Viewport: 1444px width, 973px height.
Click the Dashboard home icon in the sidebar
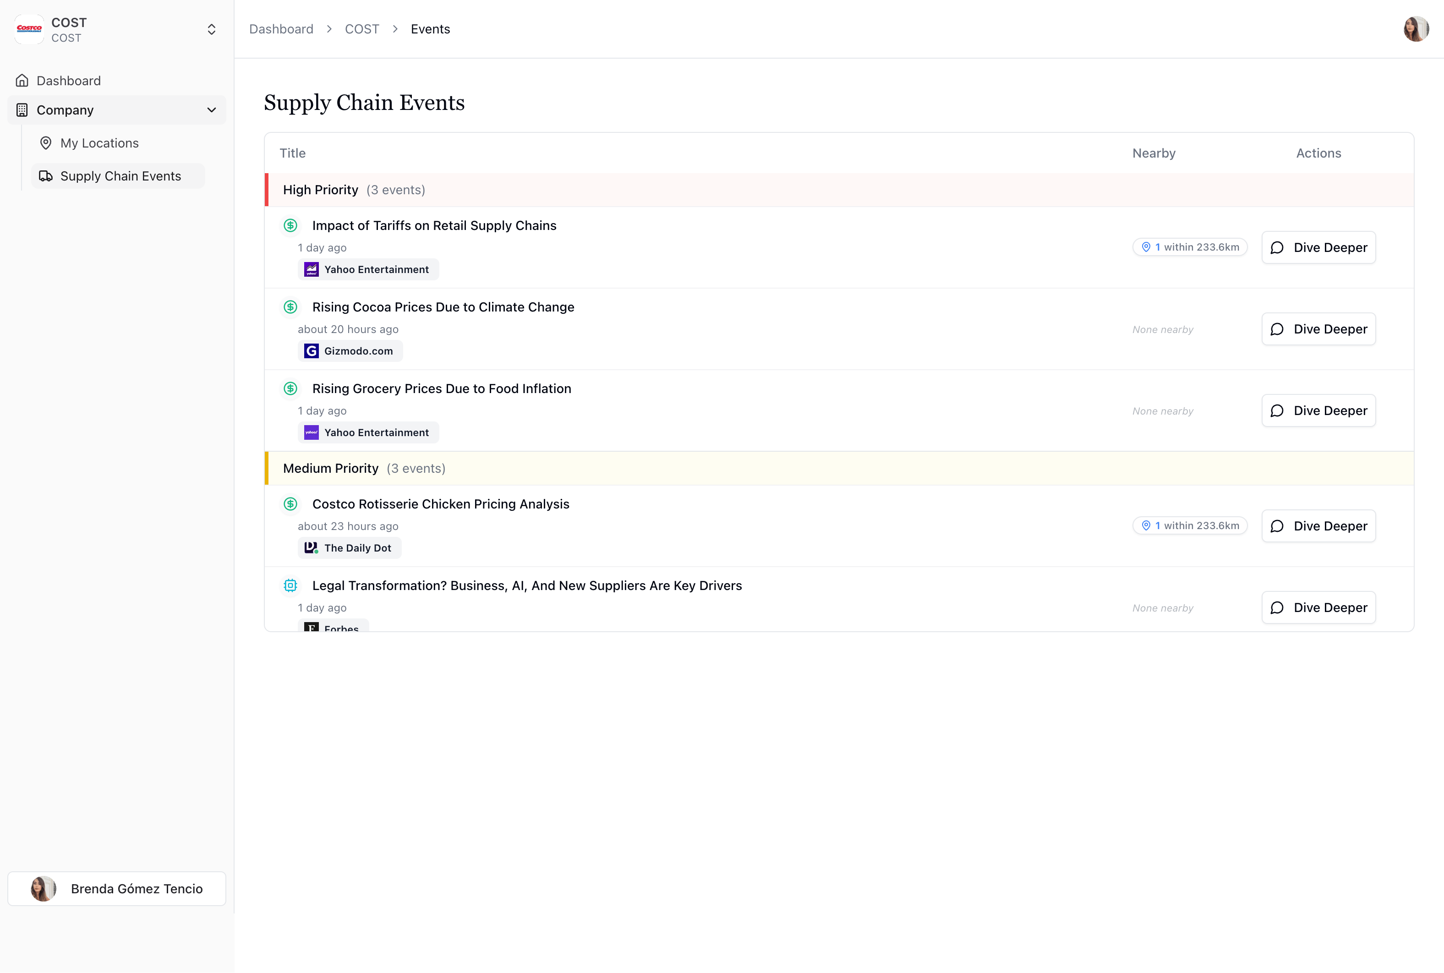point(22,81)
